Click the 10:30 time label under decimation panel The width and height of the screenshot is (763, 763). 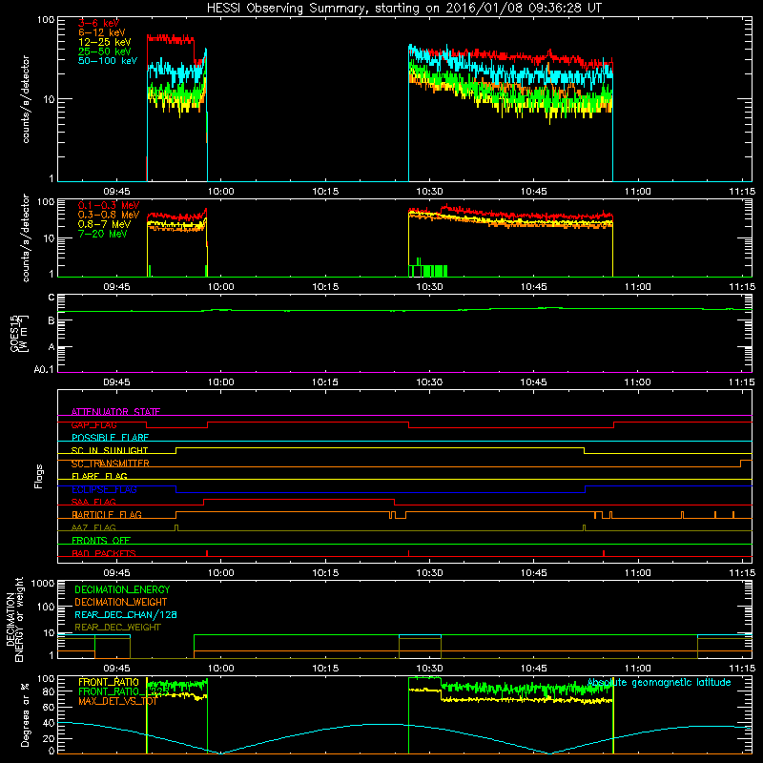click(429, 669)
